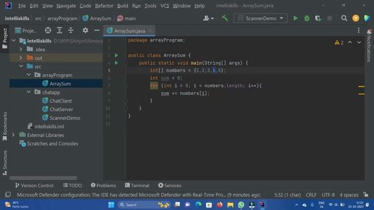Open the Notifications side panel

coord(369,45)
